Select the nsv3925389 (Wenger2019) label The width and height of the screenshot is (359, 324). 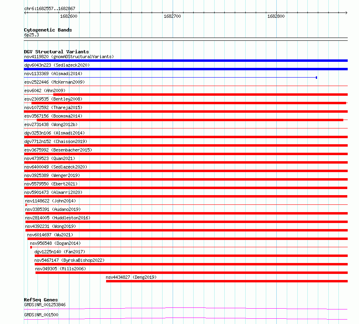52,175
